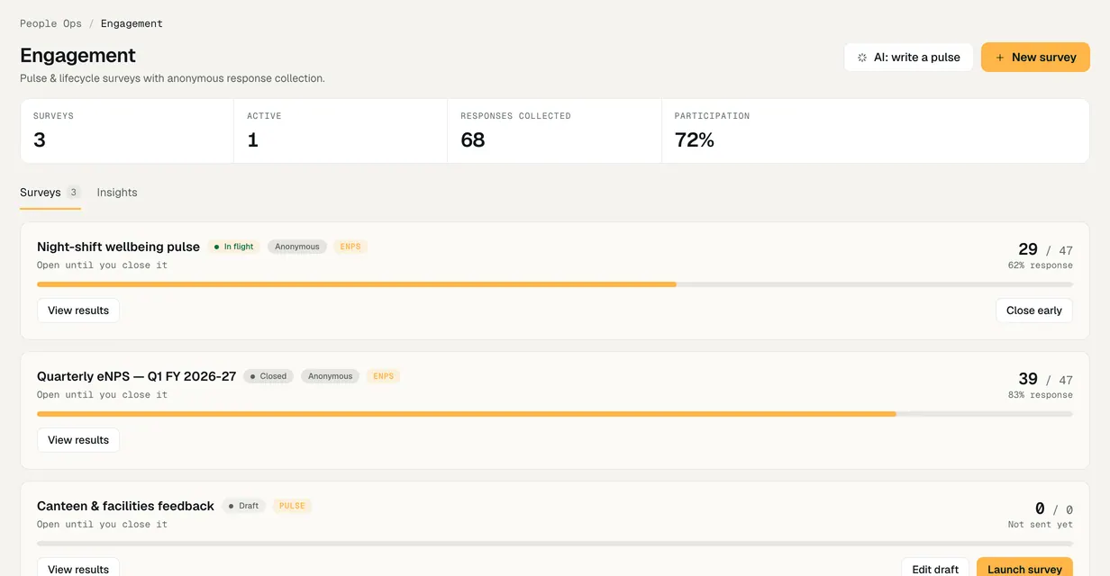Click AI: write a pulse button
This screenshot has width=1110, height=576.
(908, 58)
